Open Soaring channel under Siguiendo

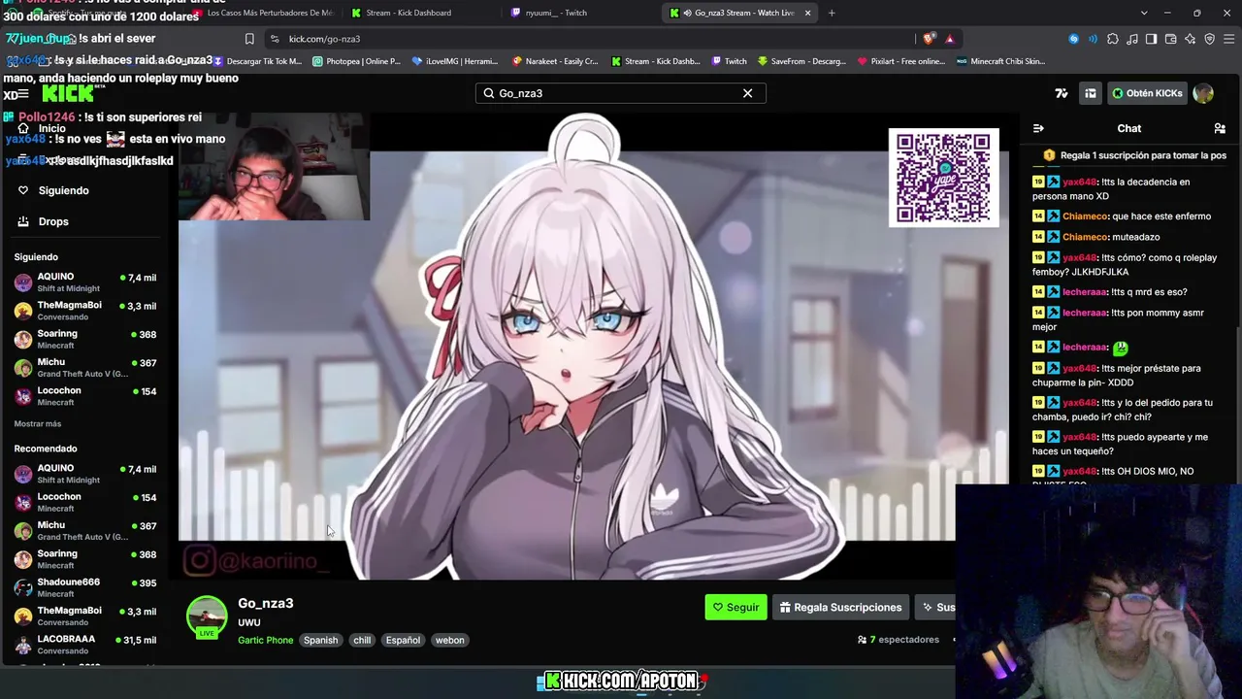coord(85,339)
